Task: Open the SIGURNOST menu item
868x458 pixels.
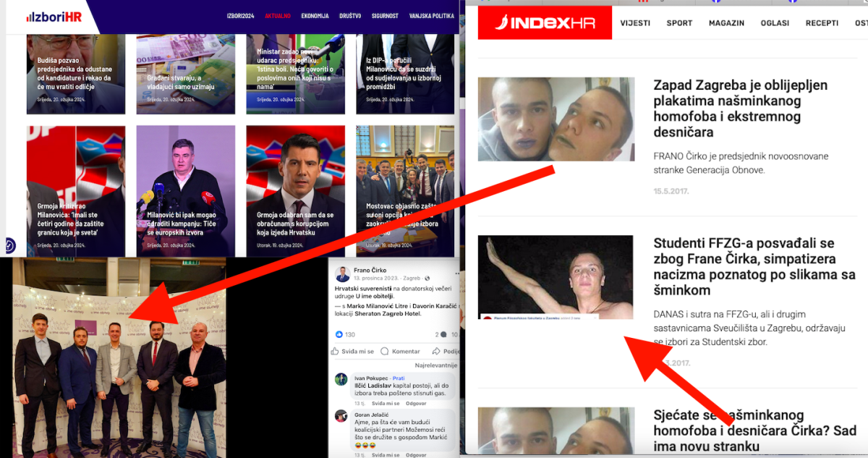Action: tap(385, 16)
